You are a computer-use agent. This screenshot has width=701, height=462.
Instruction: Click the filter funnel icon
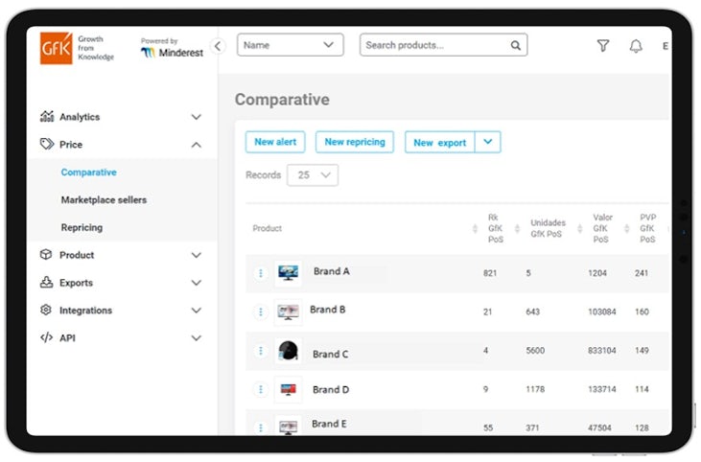(x=602, y=45)
